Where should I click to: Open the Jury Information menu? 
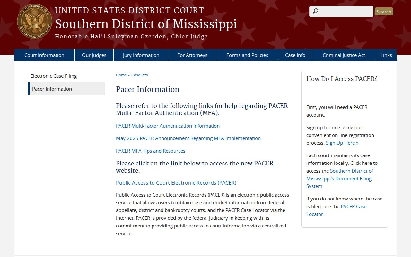[141, 55]
